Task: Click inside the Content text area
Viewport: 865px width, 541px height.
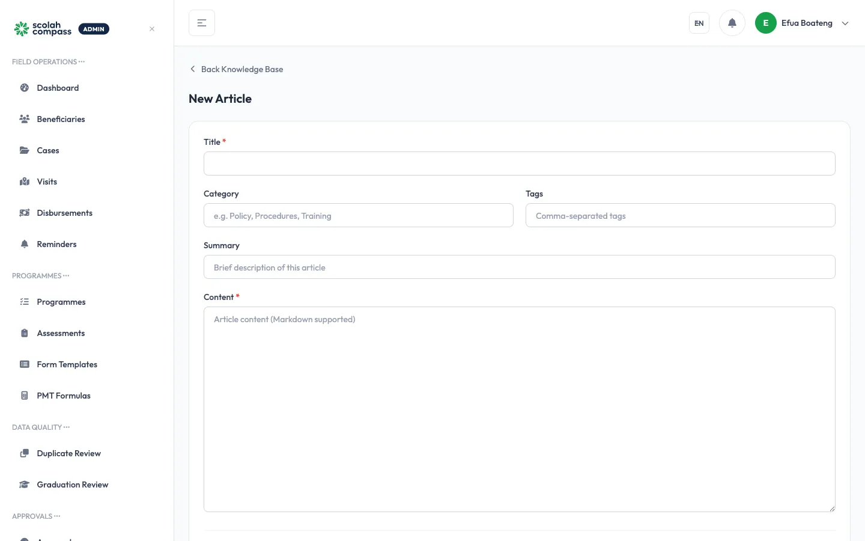Action: 519,409
